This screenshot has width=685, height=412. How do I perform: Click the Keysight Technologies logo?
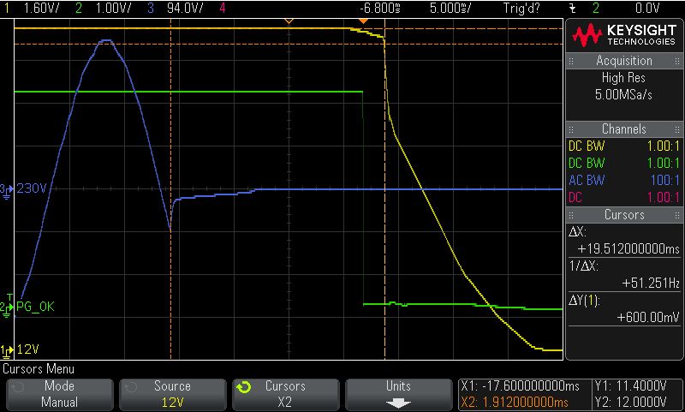[x=623, y=35]
